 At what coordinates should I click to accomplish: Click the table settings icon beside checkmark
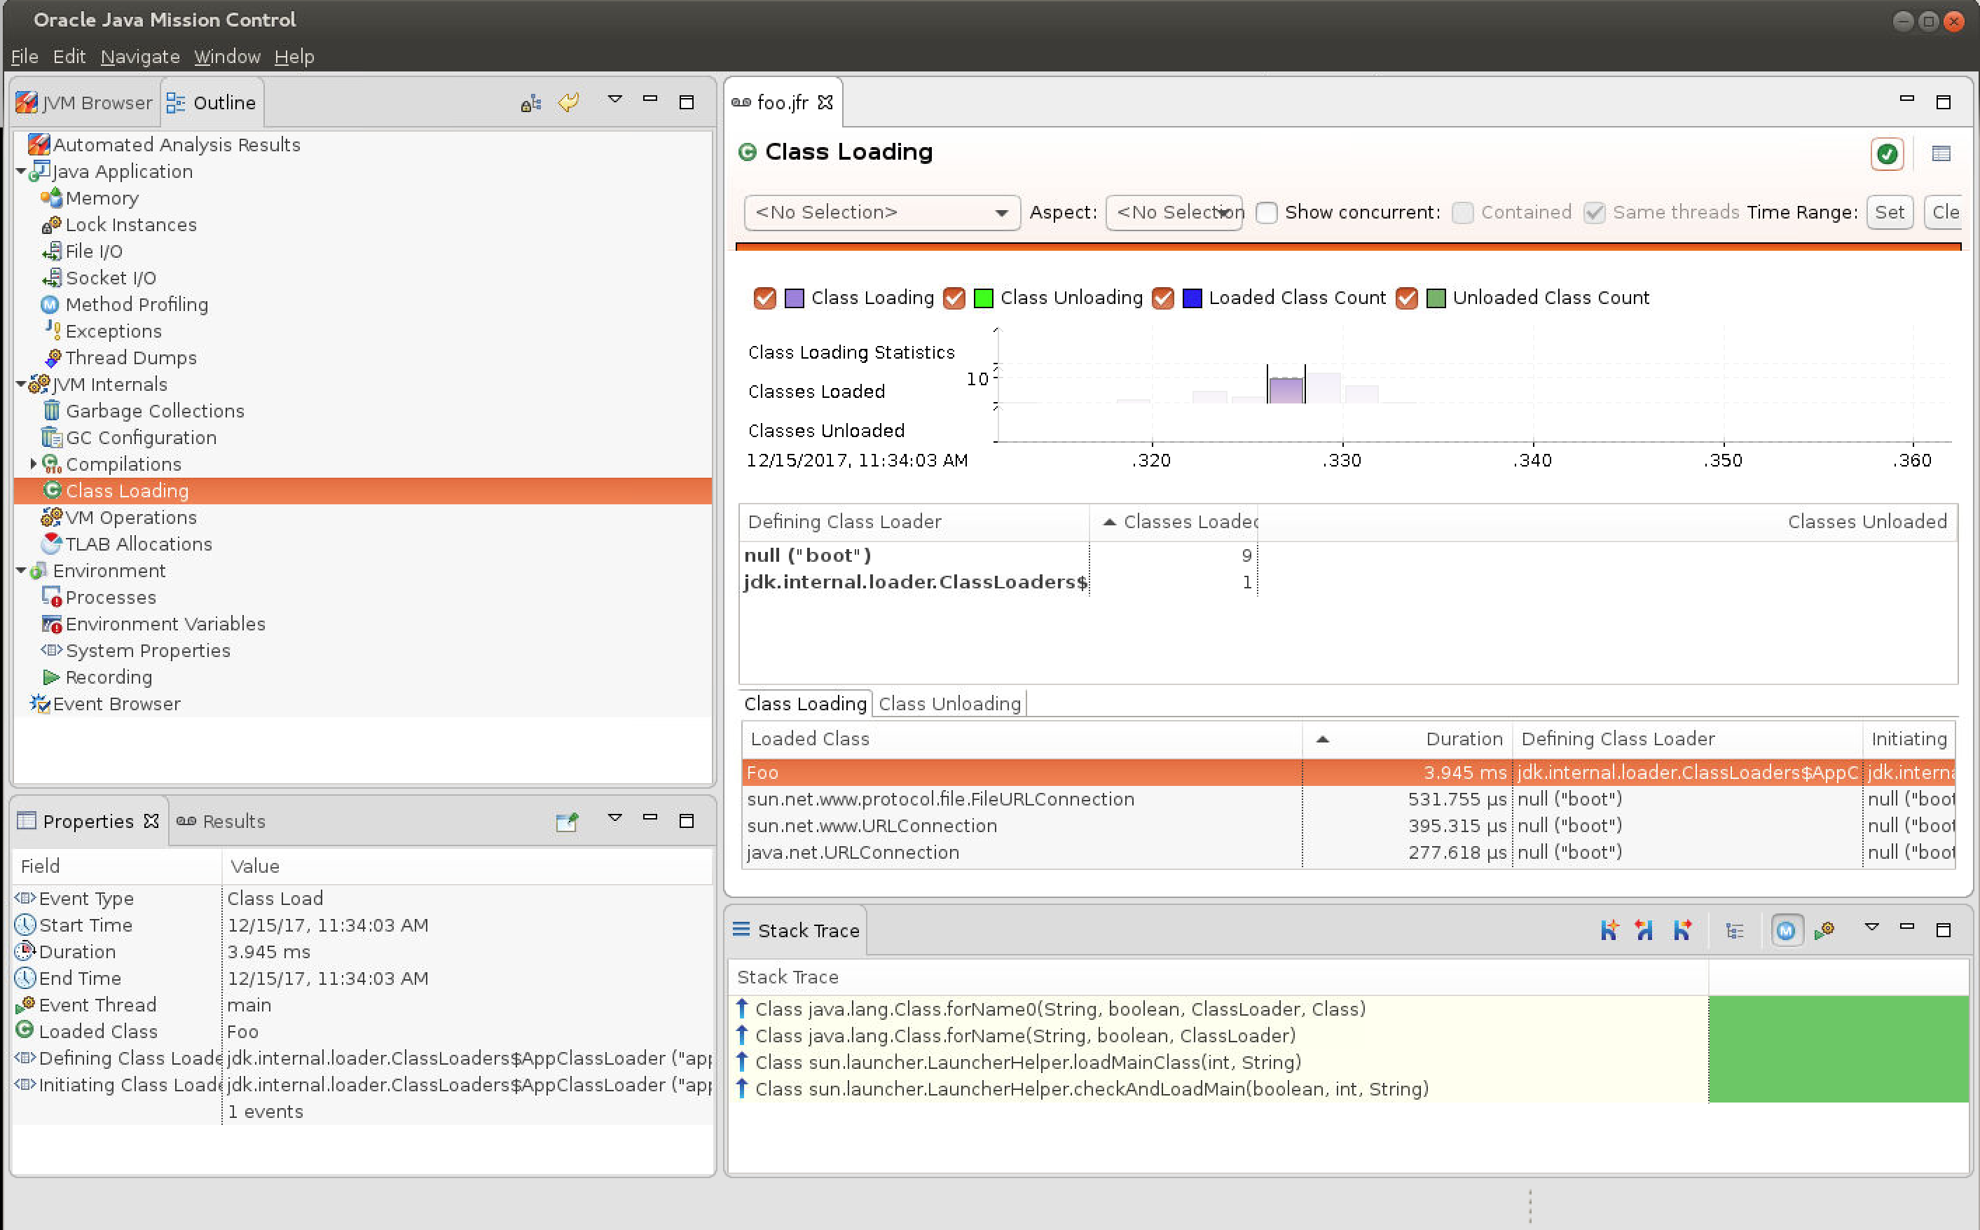coord(1941,154)
